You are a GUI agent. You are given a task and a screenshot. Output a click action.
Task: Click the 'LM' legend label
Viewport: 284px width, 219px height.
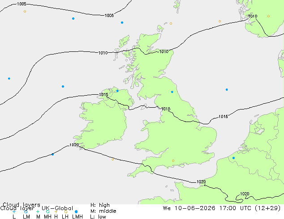pyautogui.click(x=26, y=217)
